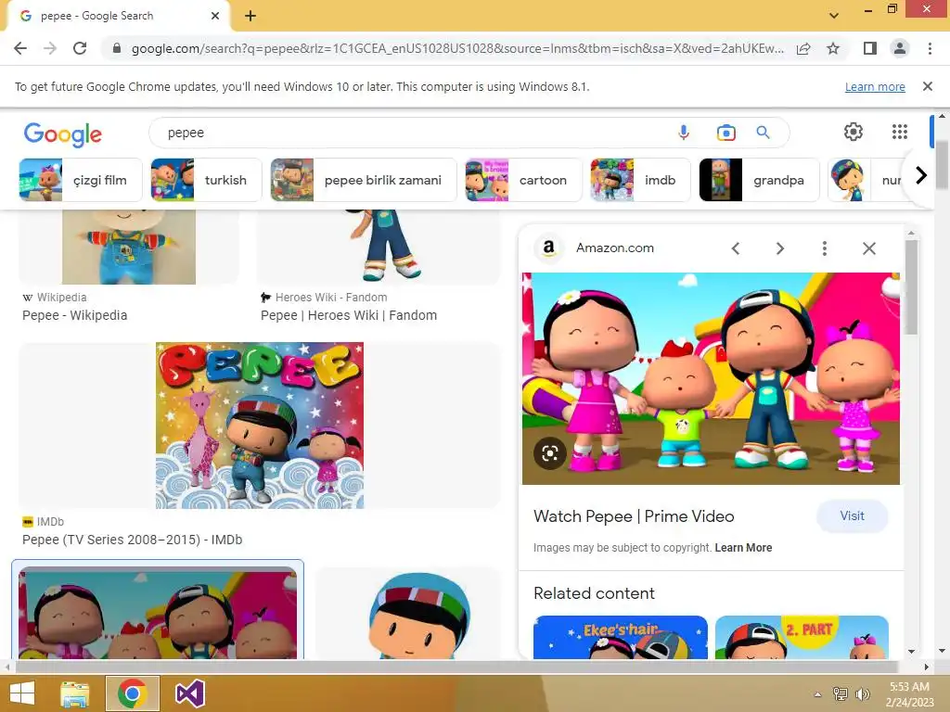Image resolution: width=950 pixels, height=712 pixels.
Task: Open network status tray icon
Action: (841, 693)
